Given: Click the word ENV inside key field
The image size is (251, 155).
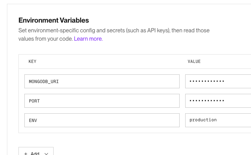Looking at the screenshot, I should click(x=33, y=121).
